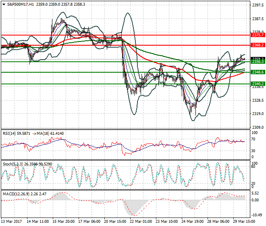The width and height of the screenshot is (266, 226).
Task: Click the MACD scale value -10.49
Action: coord(256,215)
